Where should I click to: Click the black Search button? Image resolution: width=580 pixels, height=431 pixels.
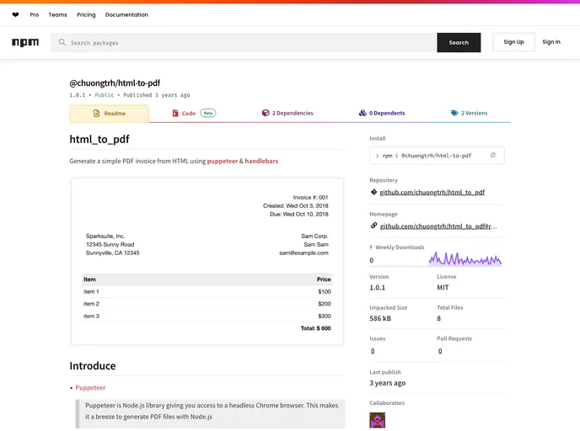click(x=459, y=42)
